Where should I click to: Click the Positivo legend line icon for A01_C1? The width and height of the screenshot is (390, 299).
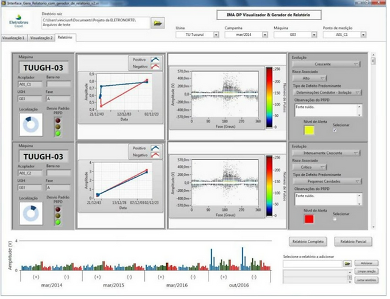pos(155,60)
